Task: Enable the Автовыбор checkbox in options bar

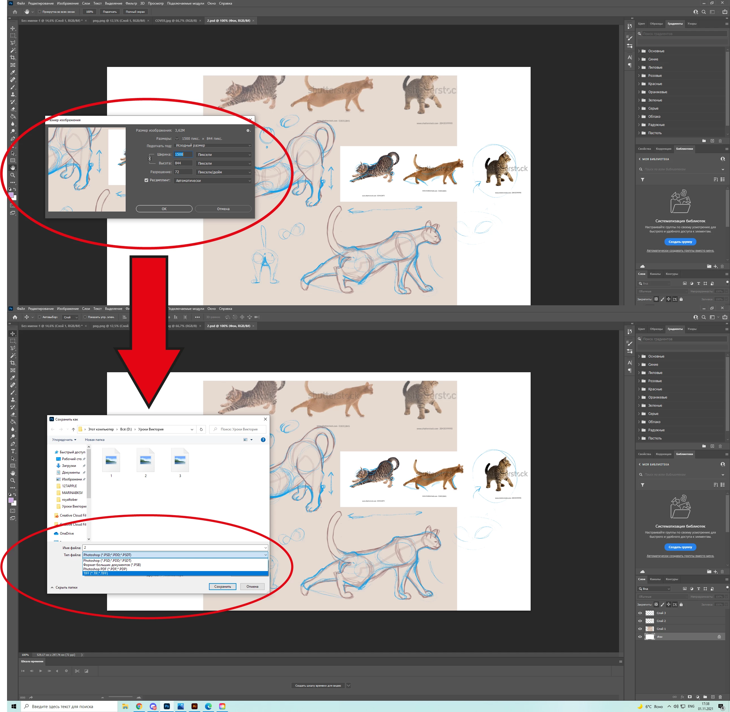Action: click(x=40, y=317)
